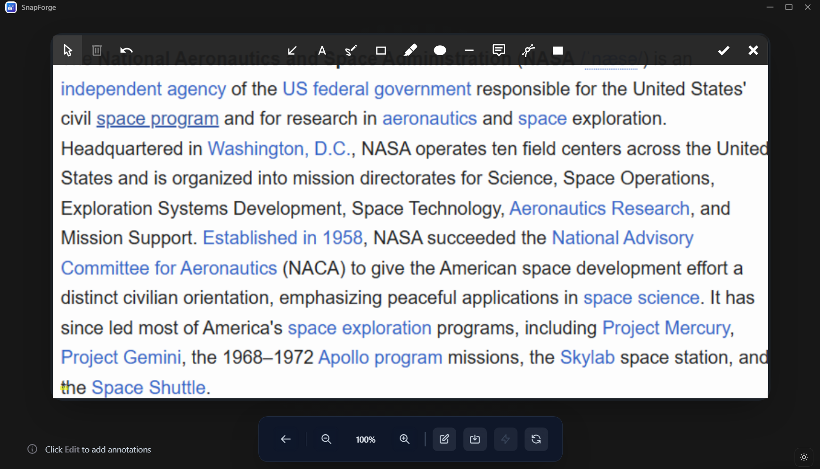The height and width of the screenshot is (469, 820).
Task: Click 'Project Mercury' text in capture
Action: pos(666,328)
